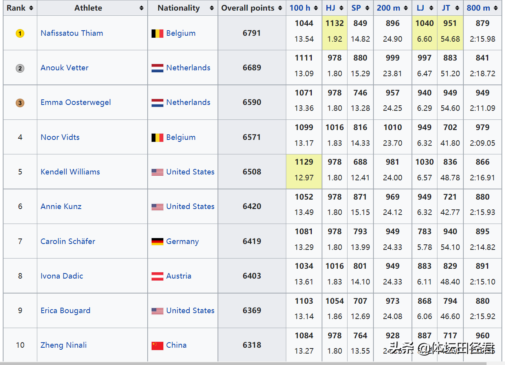
Task: Click US flag in Erica Bougard row
Action: (157, 311)
